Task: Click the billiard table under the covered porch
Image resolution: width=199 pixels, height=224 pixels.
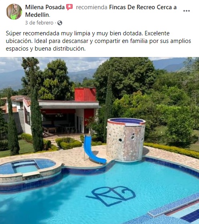Action: tap(51, 129)
